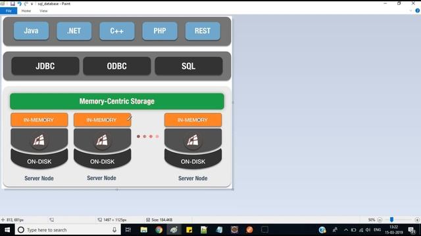The height and width of the screenshot is (236, 421).
Task: Click the 50% zoom level text
Action: pos(372,220)
